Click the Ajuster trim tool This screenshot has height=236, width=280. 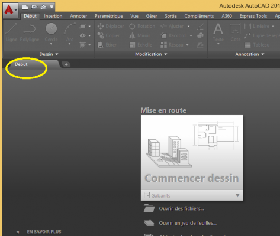(x=172, y=26)
